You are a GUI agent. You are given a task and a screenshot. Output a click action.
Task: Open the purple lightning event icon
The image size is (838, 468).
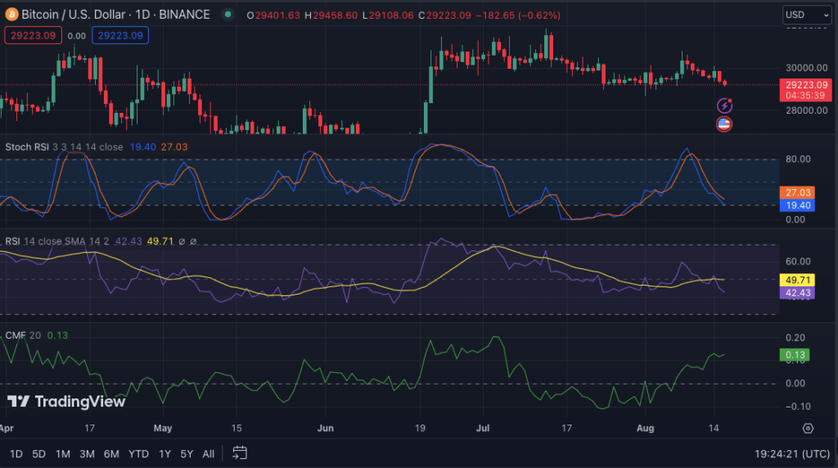tap(724, 106)
